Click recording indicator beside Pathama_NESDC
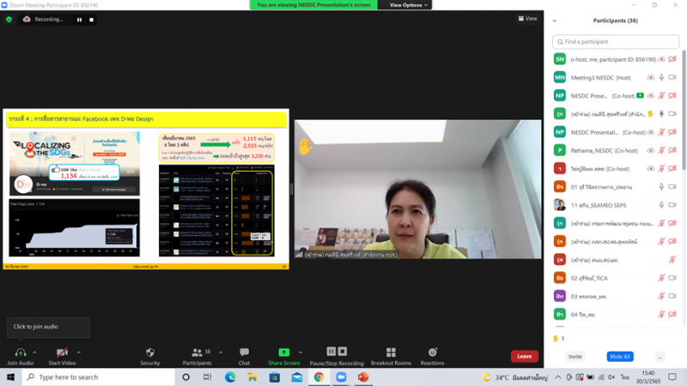687x386 pixels. [651, 151]
